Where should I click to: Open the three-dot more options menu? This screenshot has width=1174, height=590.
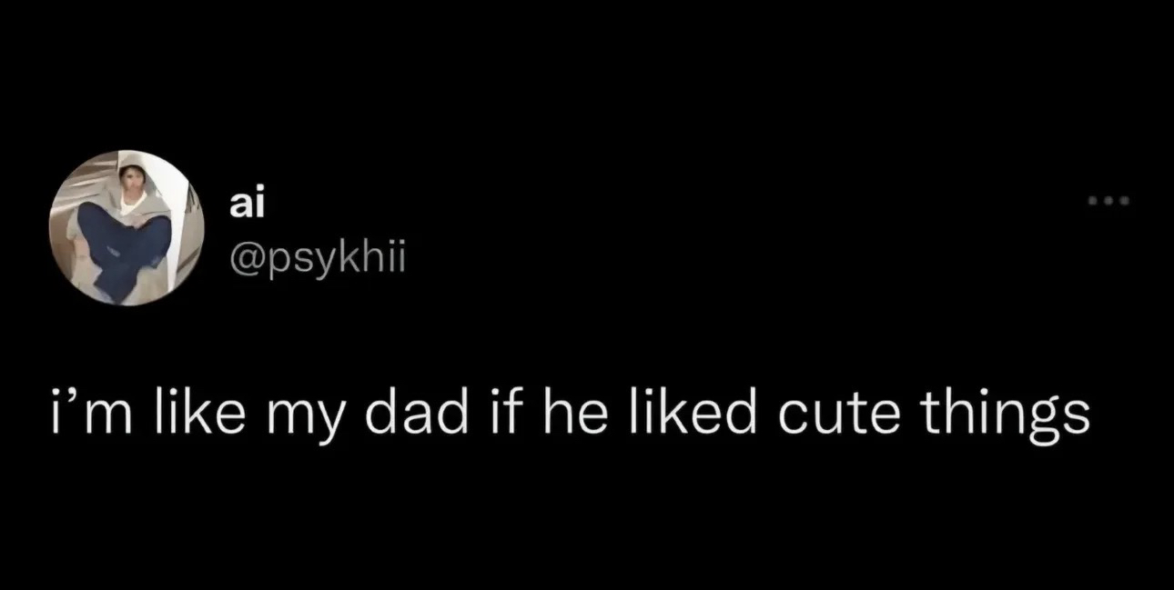click(1110, 201)
